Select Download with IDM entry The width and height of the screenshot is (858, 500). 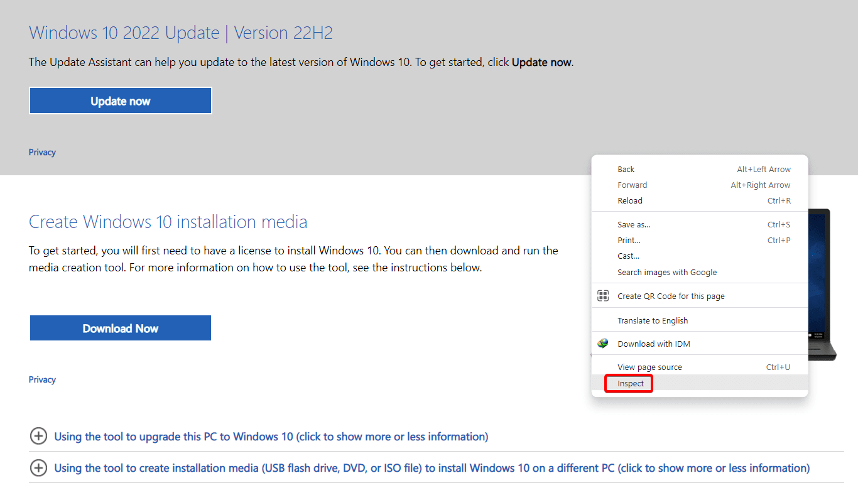click(700, 344)
